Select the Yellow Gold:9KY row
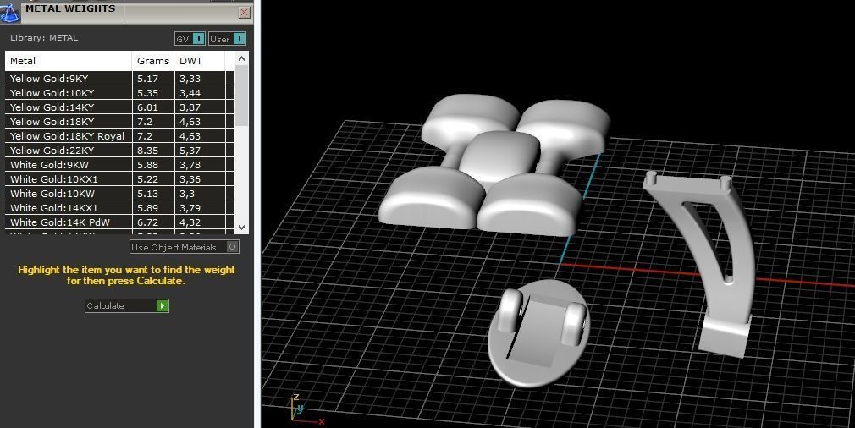 tap(120, 79)
